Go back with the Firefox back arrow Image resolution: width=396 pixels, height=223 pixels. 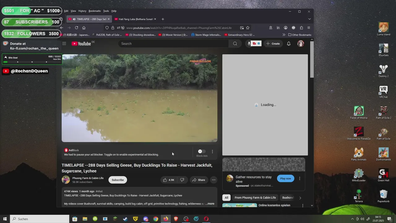pyautogui.click(x=62, y=28)
